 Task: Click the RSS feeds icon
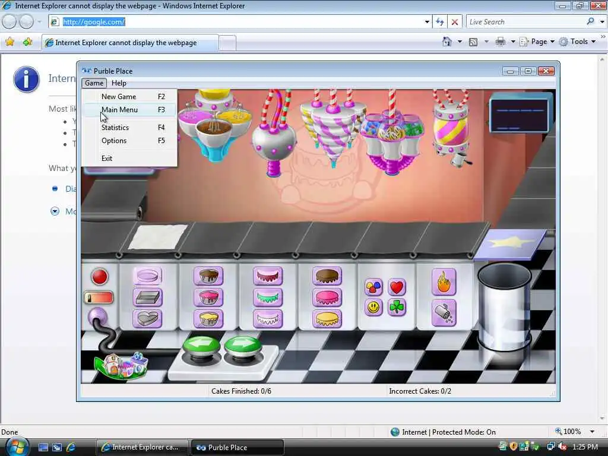(473, 42)
